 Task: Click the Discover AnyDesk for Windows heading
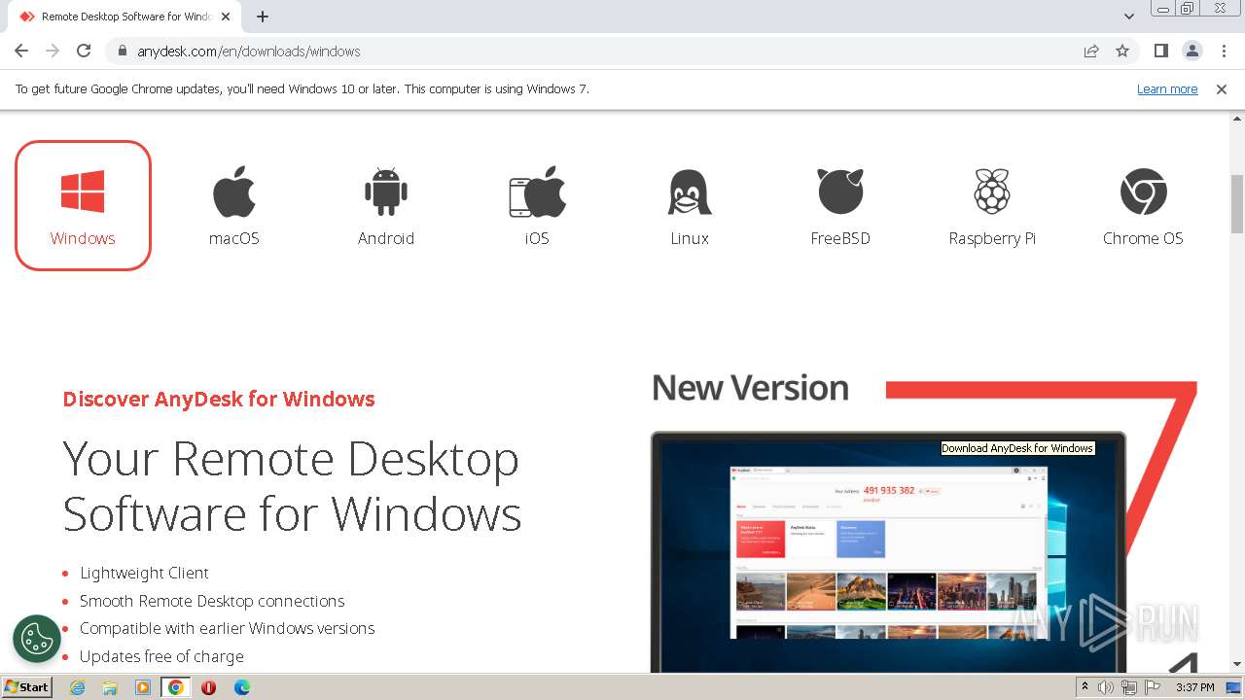(x=219, y=399)
